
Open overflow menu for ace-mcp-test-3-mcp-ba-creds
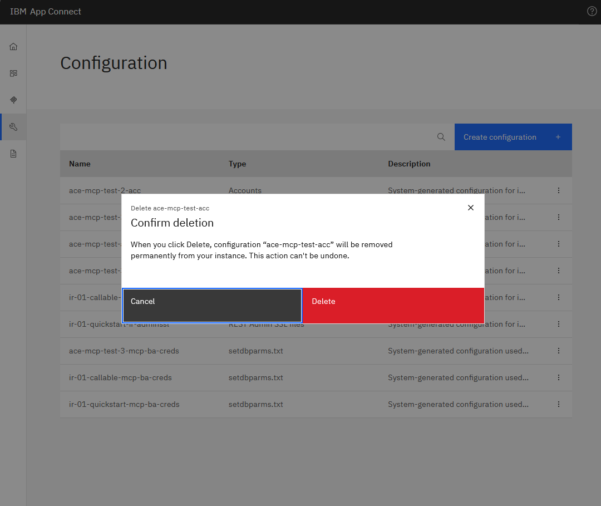coord(559,351)
